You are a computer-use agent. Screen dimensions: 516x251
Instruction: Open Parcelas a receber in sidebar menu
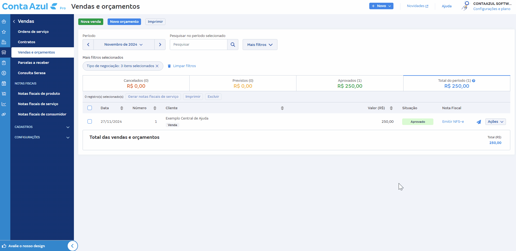pos(33,63)
